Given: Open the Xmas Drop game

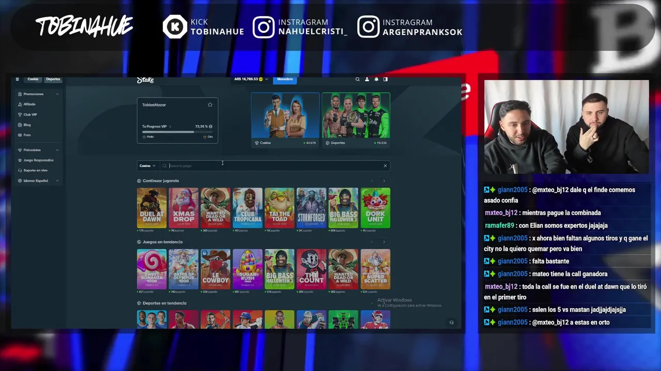Looking at the screenshot, I should click(x=183, y=208).
